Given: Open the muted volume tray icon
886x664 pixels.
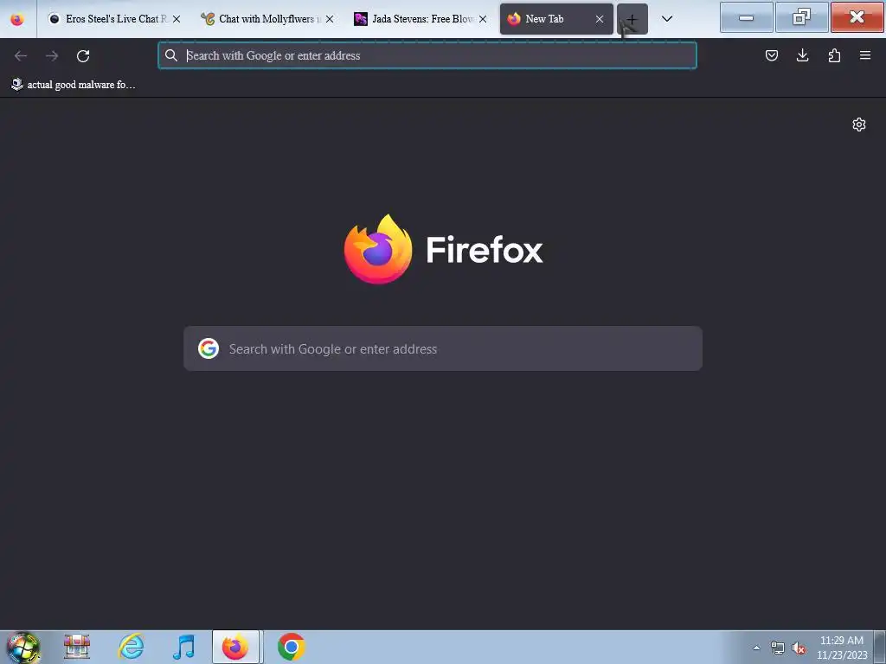Looking at the screenshot, I should point(799,648).
